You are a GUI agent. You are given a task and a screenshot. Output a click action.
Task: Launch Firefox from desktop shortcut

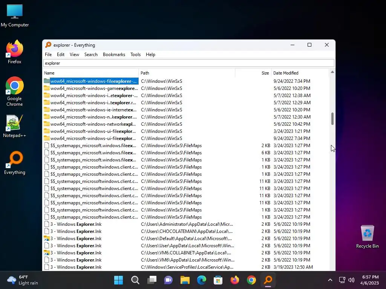pyautogui.click(x=15, y=52)
